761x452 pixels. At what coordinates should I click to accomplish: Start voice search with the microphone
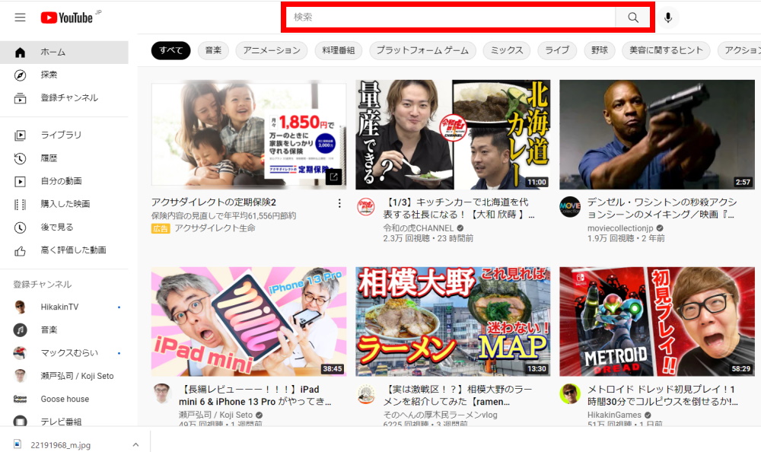coord(668,18)
